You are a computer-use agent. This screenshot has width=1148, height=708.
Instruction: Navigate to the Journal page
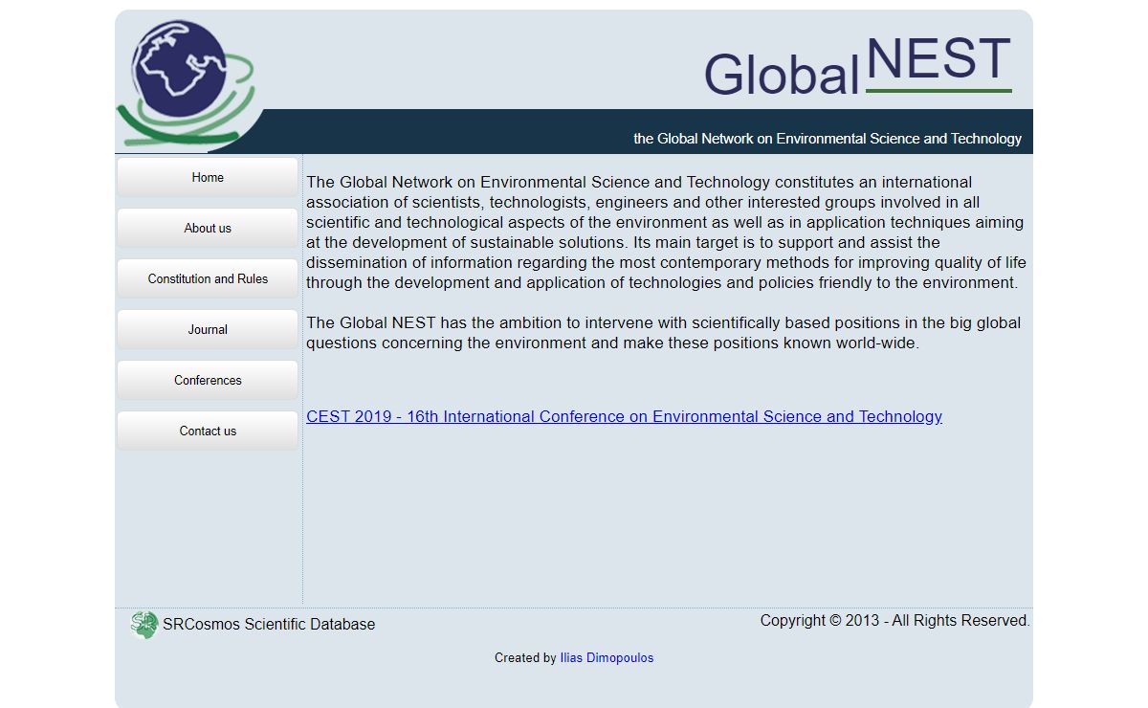208,329
